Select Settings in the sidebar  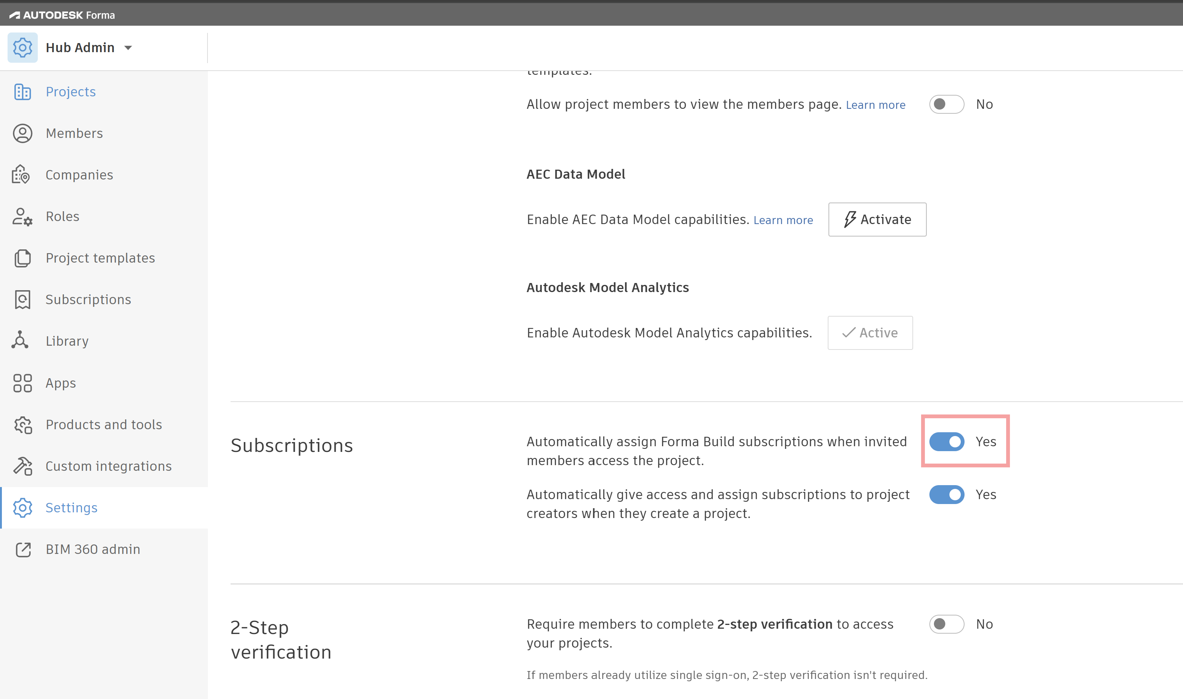point(104,508)
